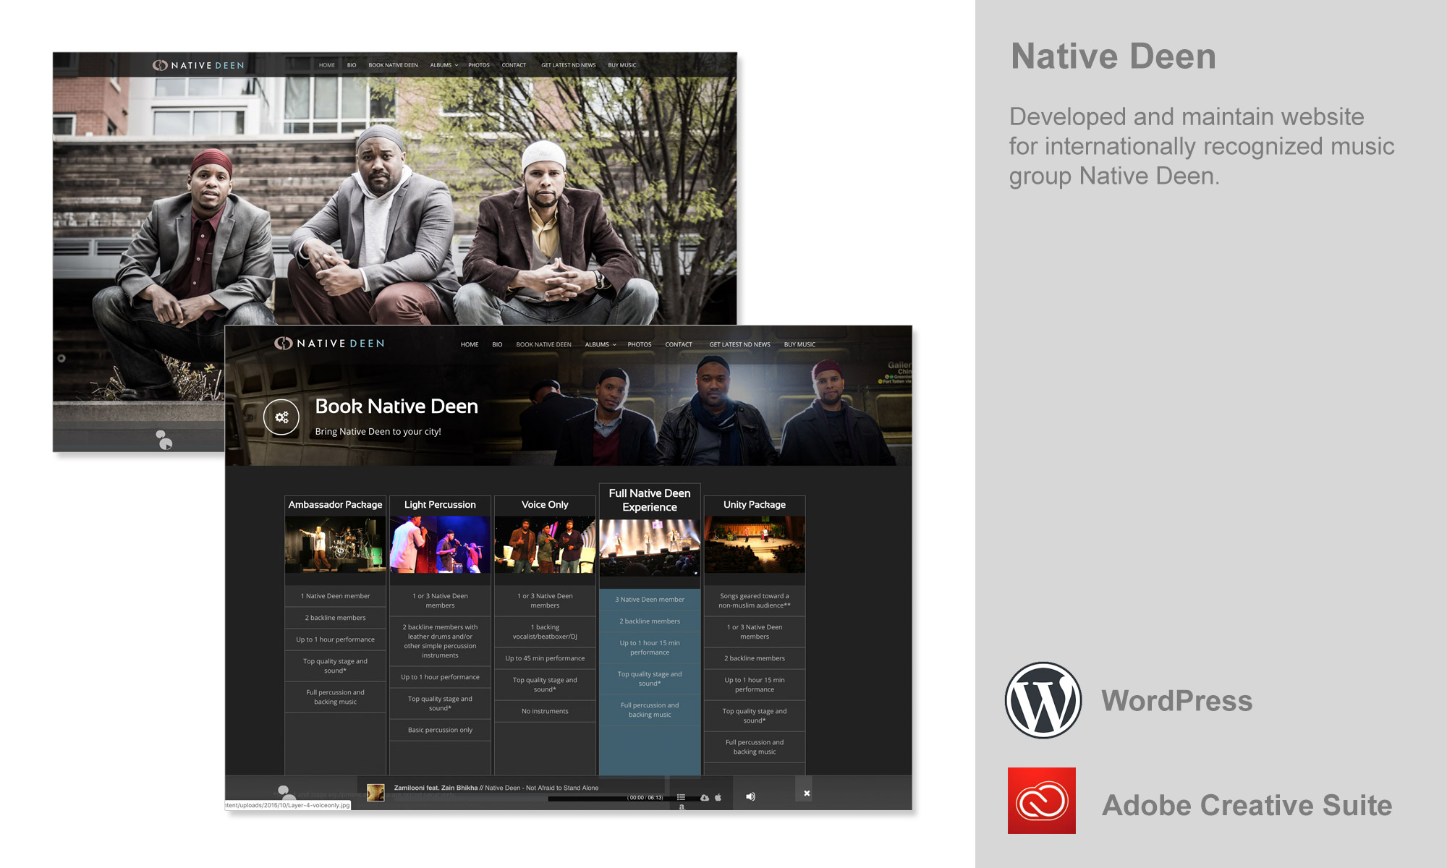The width and height of the screenshot is (1447, 868).
Task: Click 'No instruments' in Voice Only
Action: pos(545,711)
